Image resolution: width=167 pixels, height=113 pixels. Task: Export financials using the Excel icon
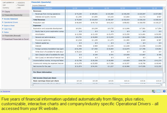click(x=153, y=91)
